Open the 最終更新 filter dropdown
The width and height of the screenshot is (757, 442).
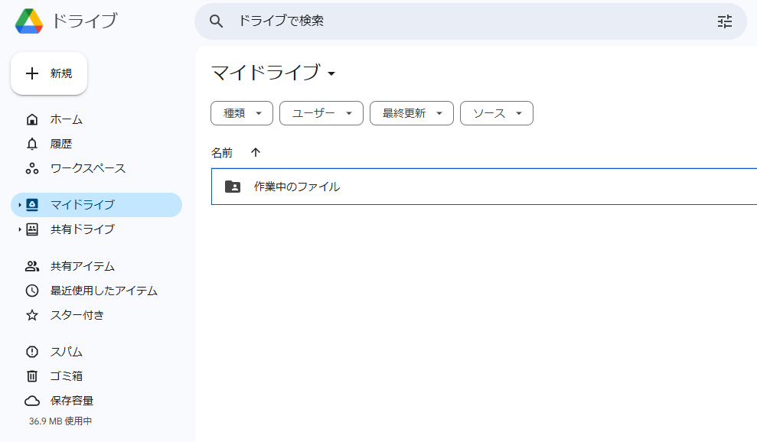[x=411, y=113]
